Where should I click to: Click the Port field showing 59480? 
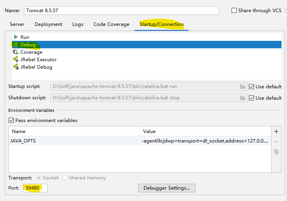pyautogui.click(x=35, y=188)
